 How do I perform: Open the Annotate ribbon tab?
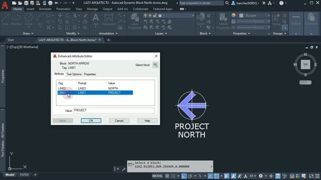(x=45, y=9)
